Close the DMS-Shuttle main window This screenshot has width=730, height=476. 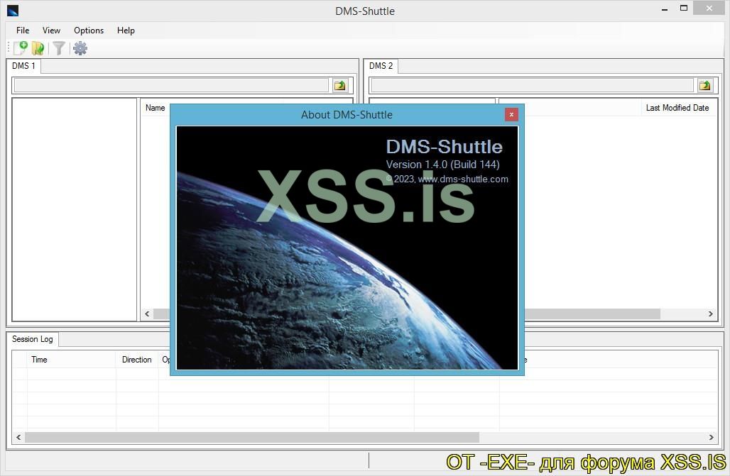coord(709,8)
